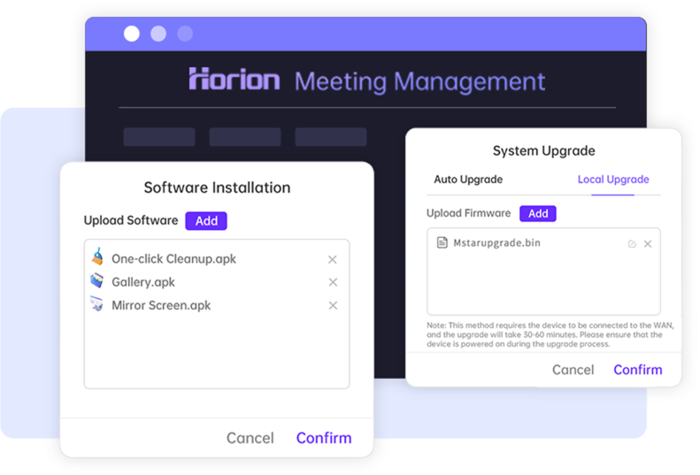Cancel the System Upgrade dialog
The width and height of the screenshot is (700, 475).
[573, 370]
